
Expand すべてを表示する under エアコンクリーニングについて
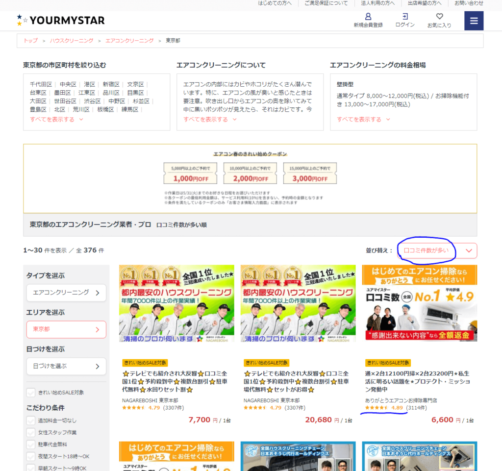pos(210,120)
